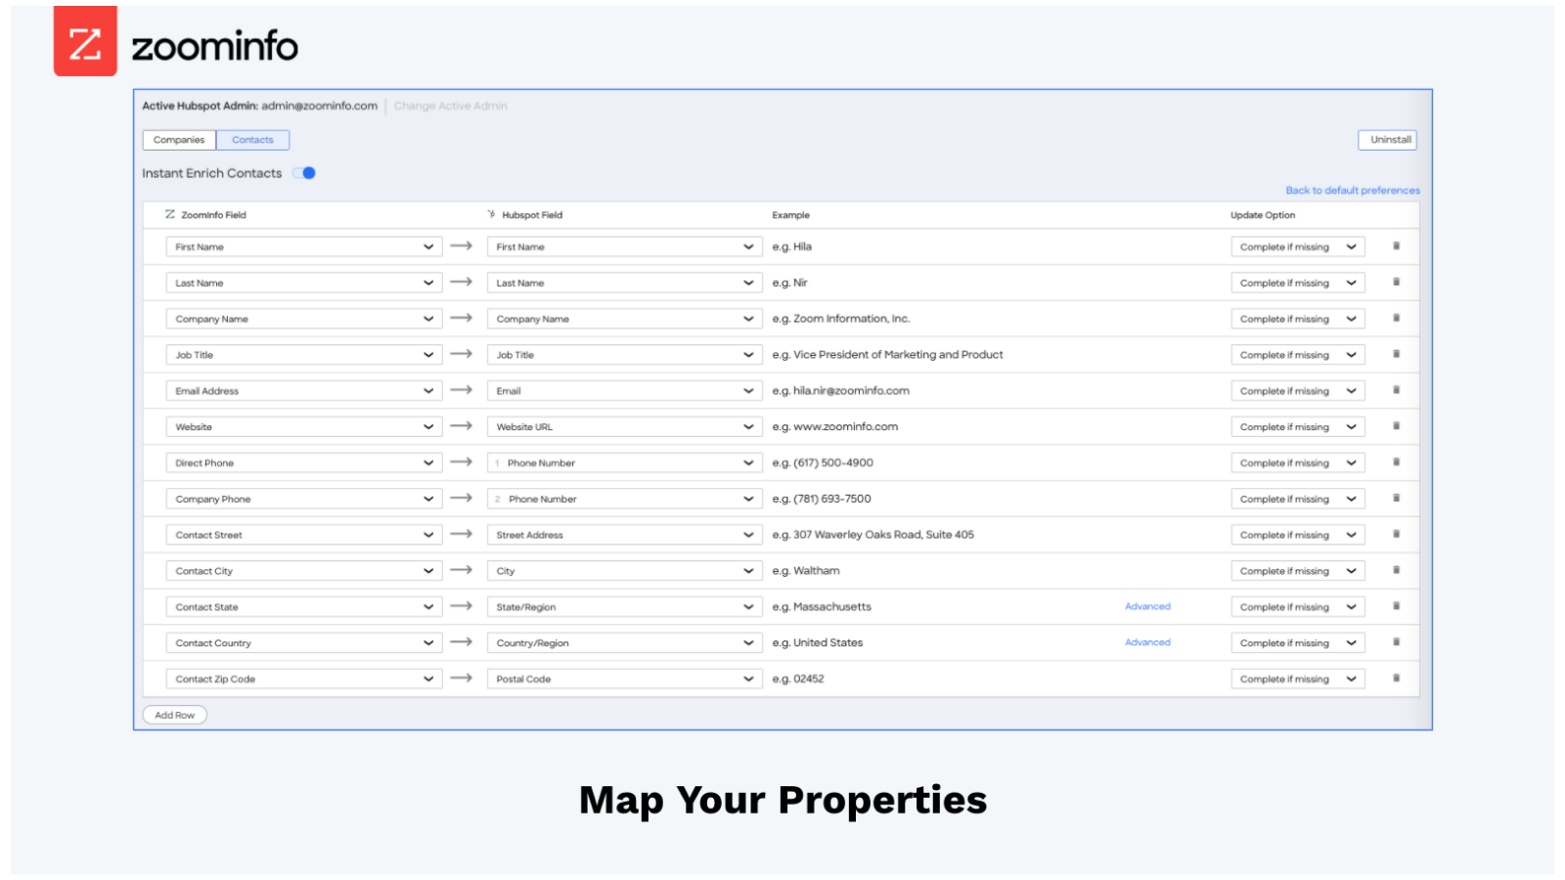Toggle the Company Name enrichment row

pos(1397,318)
